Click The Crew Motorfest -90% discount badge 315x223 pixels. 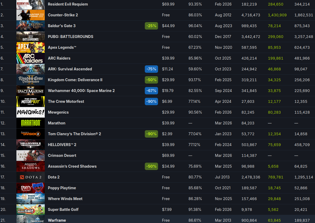pyautogui.click(x=151, y=101)
